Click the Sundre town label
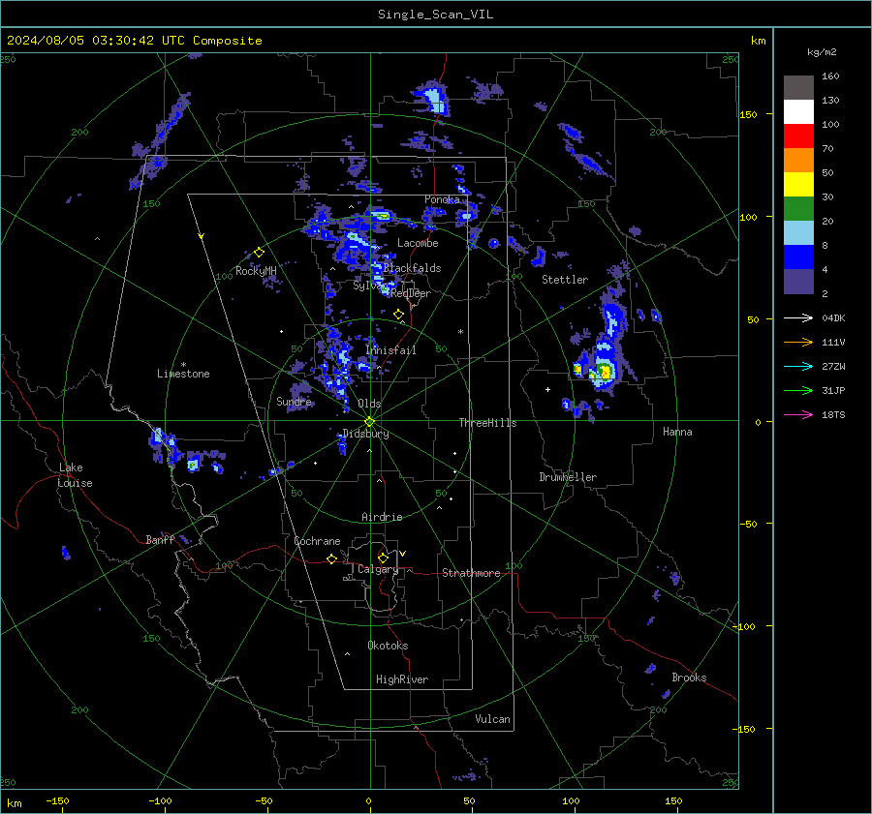The width and height of the screenshot is (872, 814). 294,401
